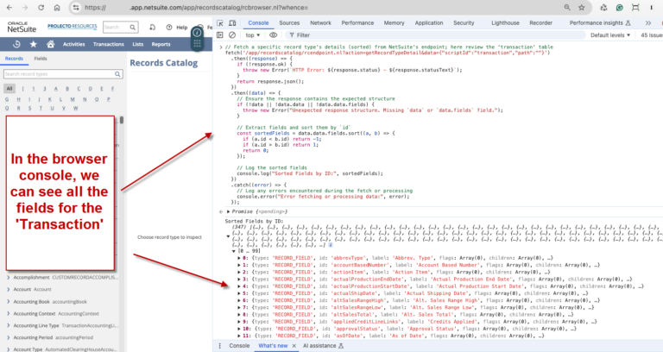Click the console Filter input
The height and width of the screenshot is (352, 663).
434,35
